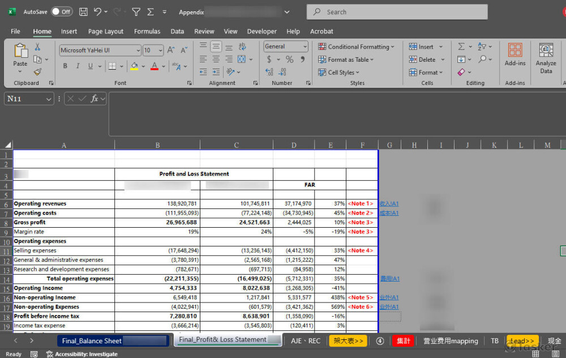
Task: Click the Save icon in title bar
Action: pos(83,12)
